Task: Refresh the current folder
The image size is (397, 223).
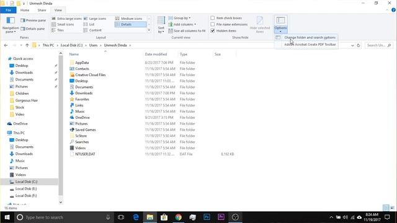Action: coord(359,45)
